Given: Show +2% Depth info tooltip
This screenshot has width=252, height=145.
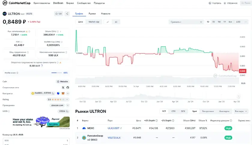Looking at the screenshot, I should click(x=156, y=121).
